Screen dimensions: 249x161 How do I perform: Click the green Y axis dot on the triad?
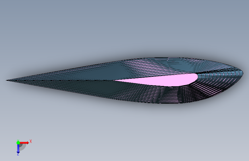coord(18,143)
